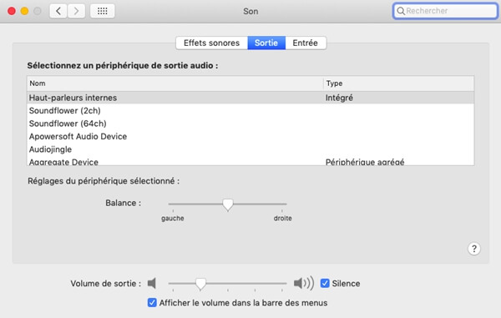Screen dimensions: 501x318
Task: Sort by the Type column header
Action: [399, 83]
